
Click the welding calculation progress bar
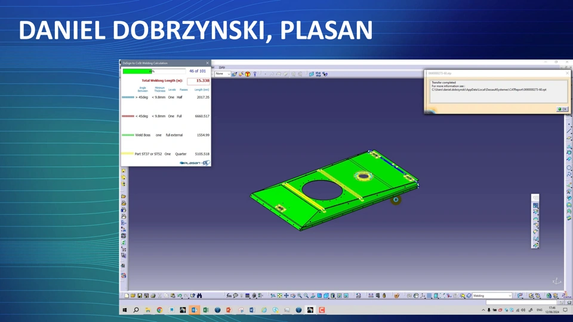point(154,71)
